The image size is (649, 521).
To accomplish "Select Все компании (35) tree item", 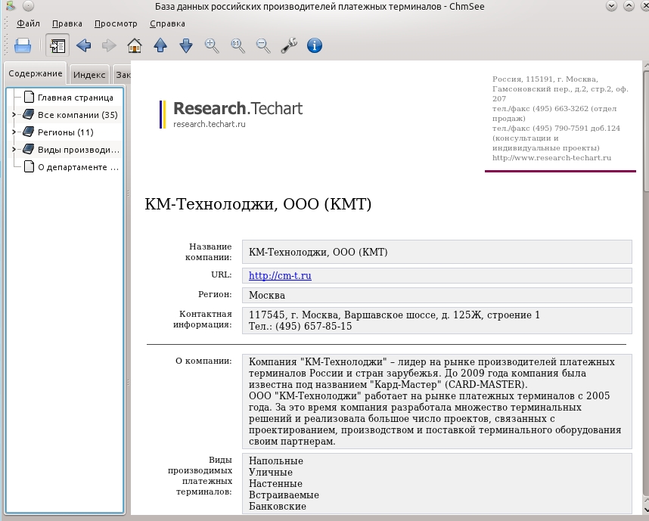I will tap(78, 115).
